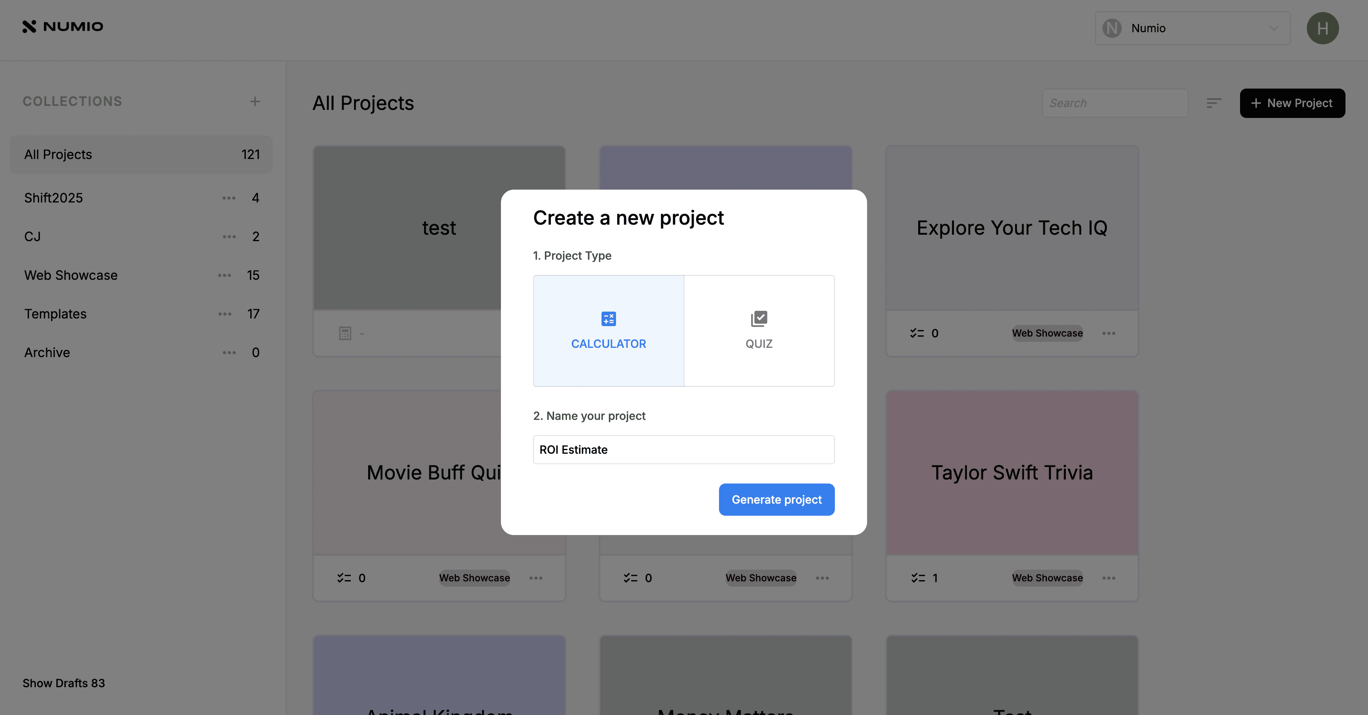
Task: Toggle Show Drafts 83
Action: pyautogui.click(x=64, y=683)
